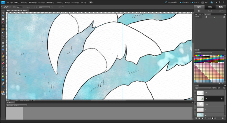Select the Gradient tool
The height and width of the screenshot is (123, 227).
click(3, 77)
